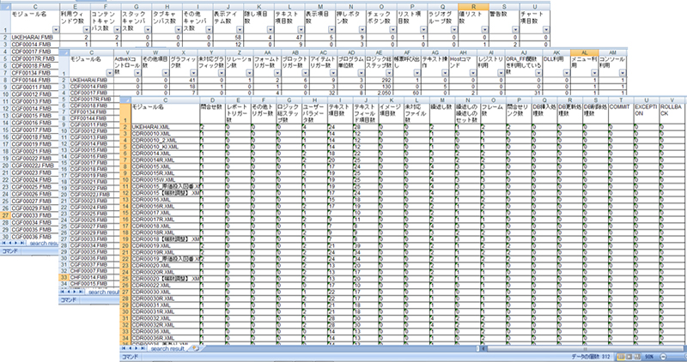The height and width of the screenshot is (362, 687).
Task: Select highlighted column R header in back window
Action: tap(473, 7)
